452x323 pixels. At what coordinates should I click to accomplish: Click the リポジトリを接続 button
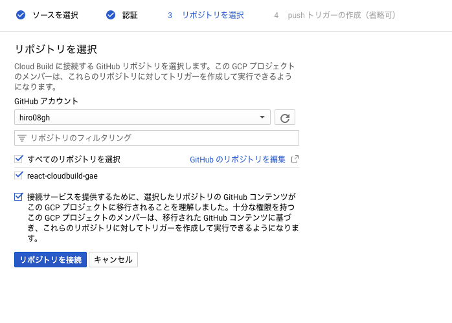click(x=51, y=260)
